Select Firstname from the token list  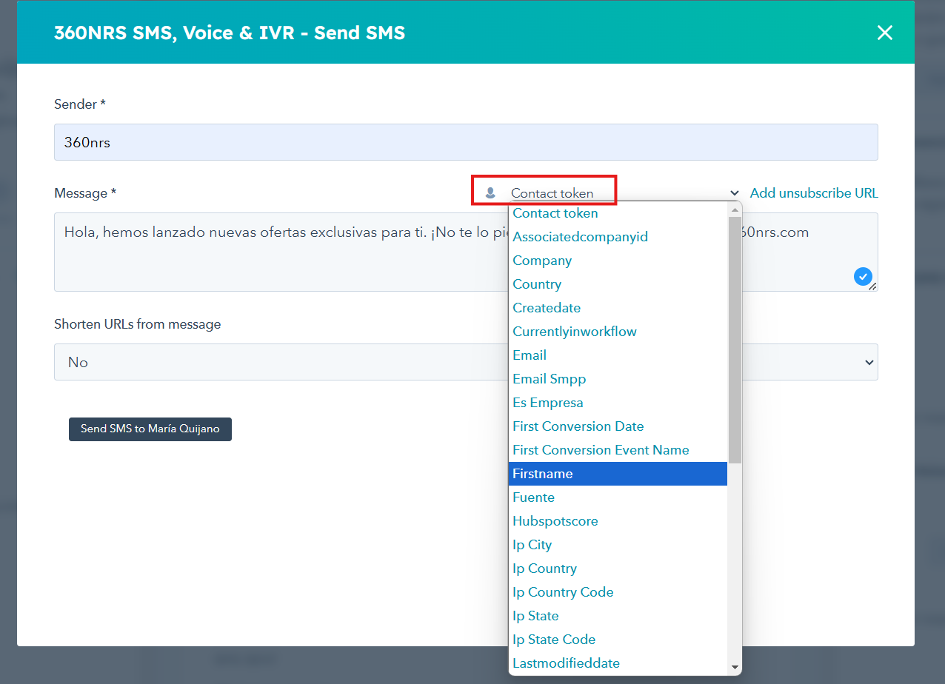pos(543,474)
